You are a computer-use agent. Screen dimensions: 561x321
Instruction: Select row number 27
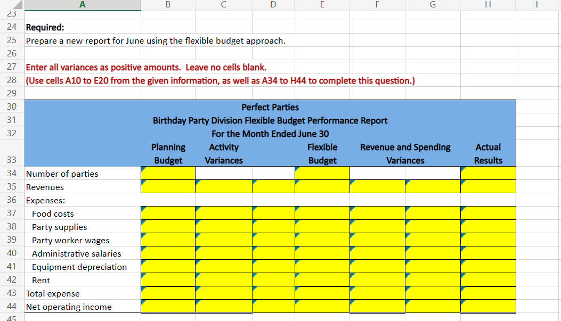[13, 67]
